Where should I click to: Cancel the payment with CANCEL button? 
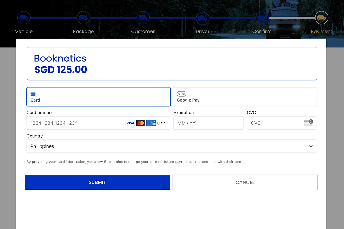click(x=245, y=182)
